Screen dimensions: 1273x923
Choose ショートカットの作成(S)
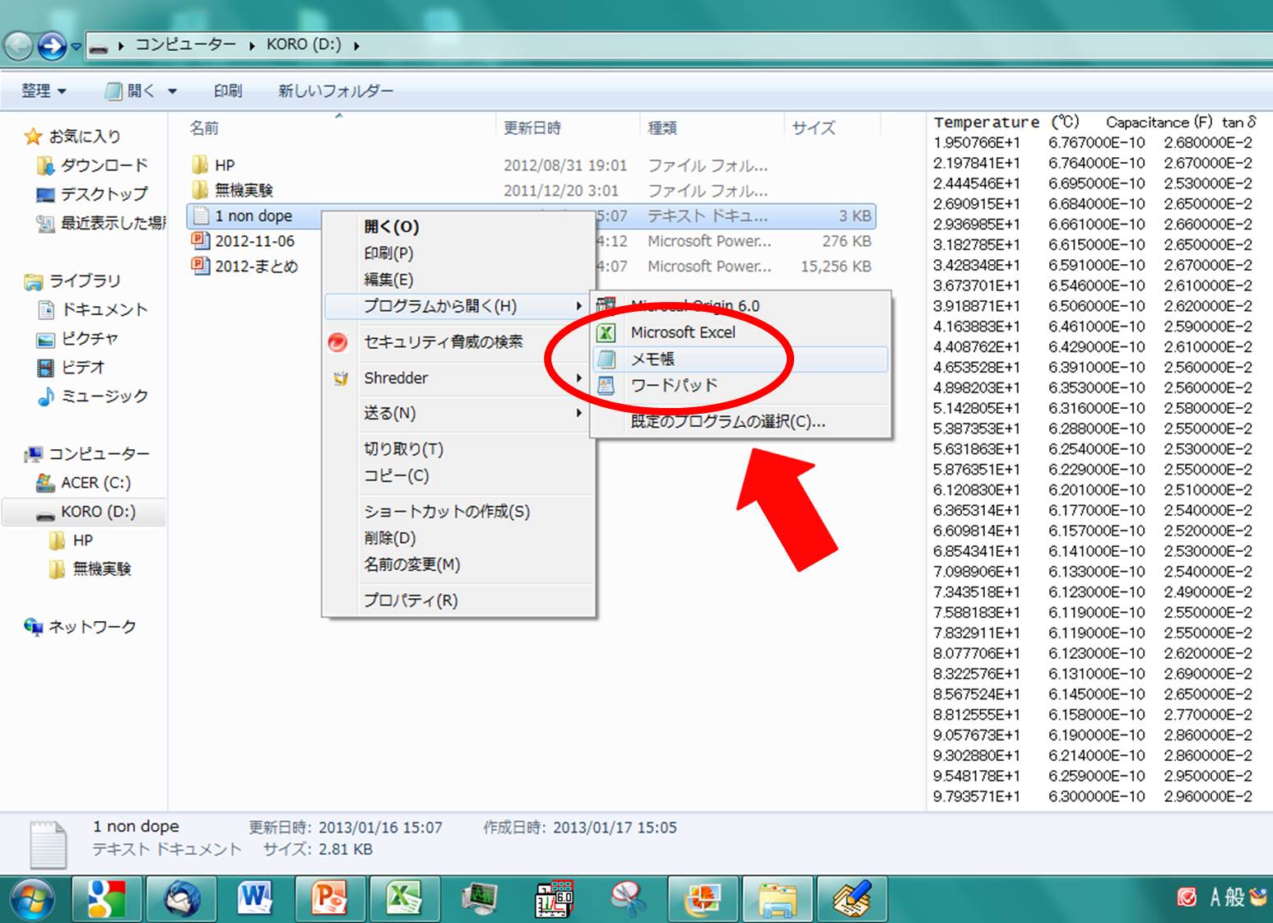coord(447,512)
